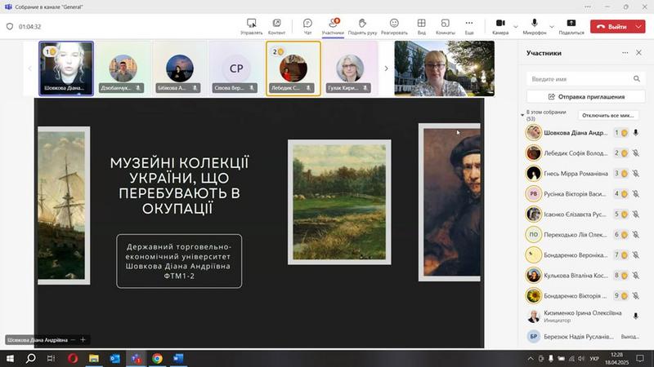The image size is (654, 367).
Task: Open Outlook from the taskbar
Action: click(x=115, y=358)
